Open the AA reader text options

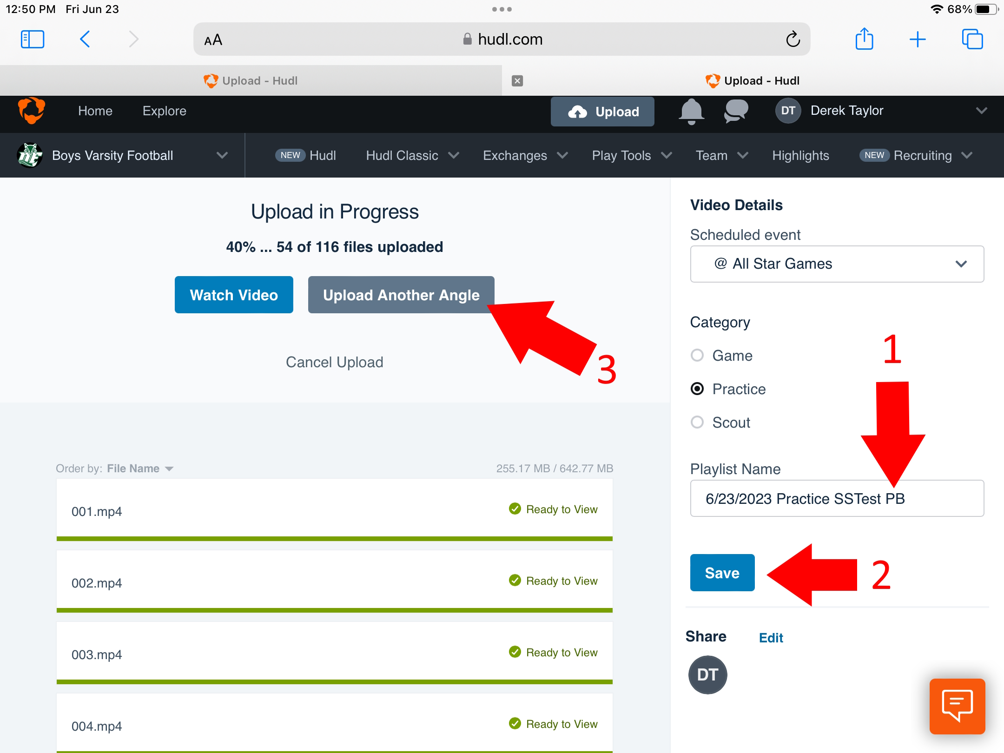pos(213,40)
